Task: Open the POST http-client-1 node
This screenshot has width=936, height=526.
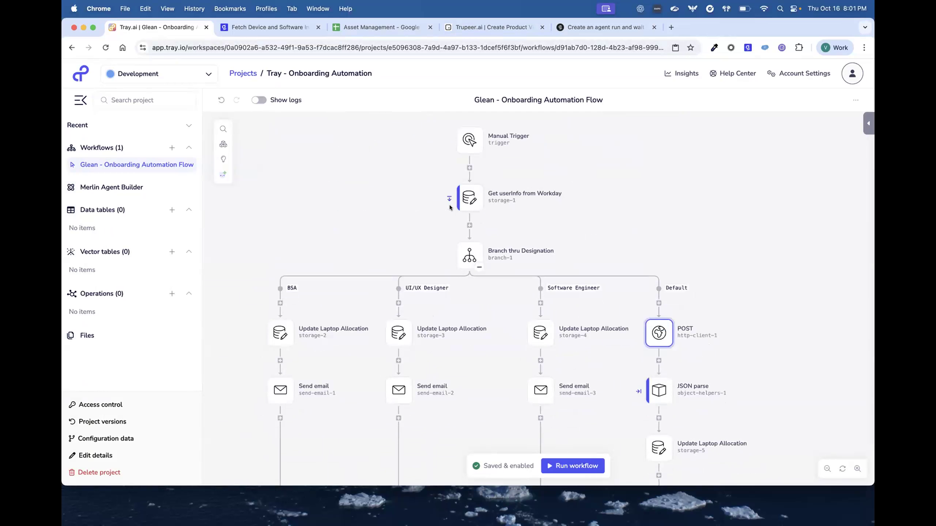Action: point(659,333)
